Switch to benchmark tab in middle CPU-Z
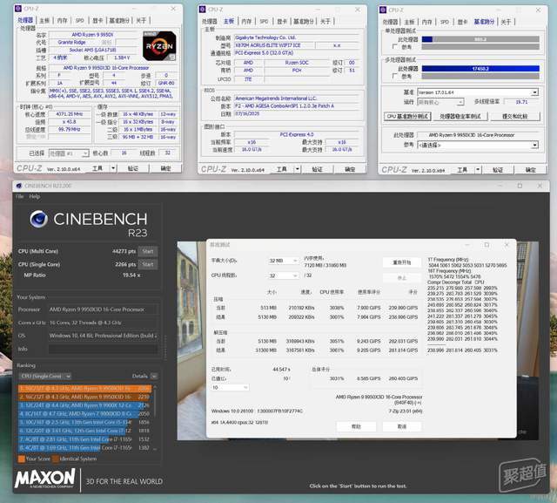 [x=304, y=21]
